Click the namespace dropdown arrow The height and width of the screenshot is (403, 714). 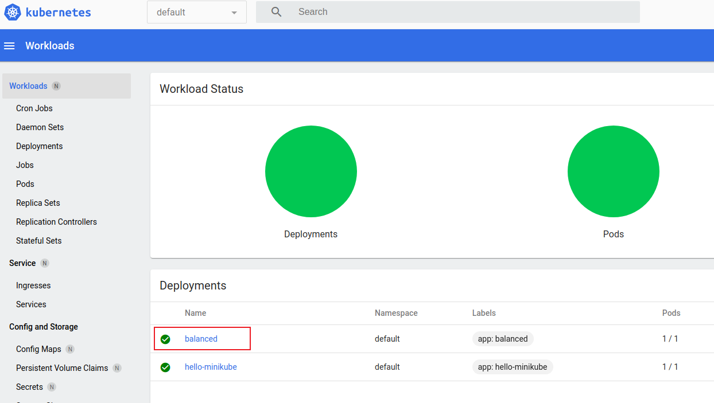(234, 13)
